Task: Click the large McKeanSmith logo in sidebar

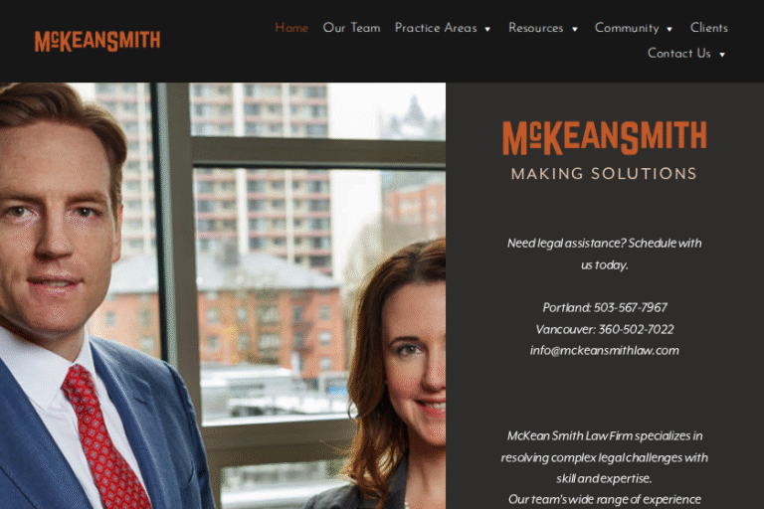Action: pos(604,138)
